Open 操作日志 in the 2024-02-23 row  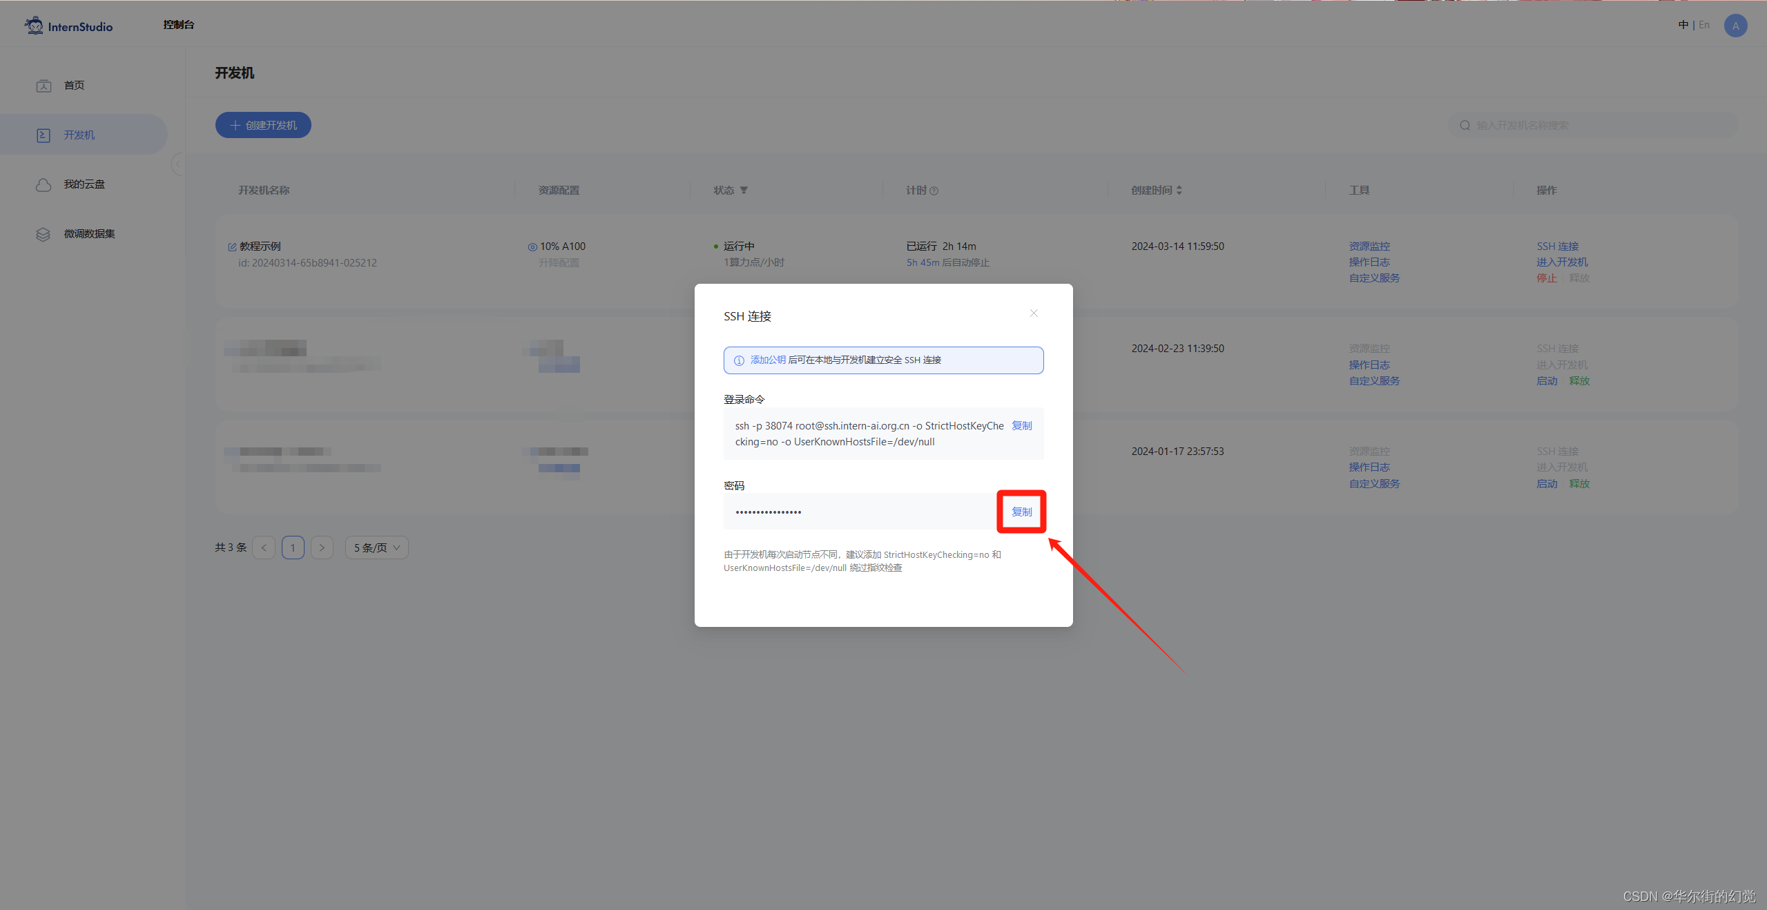(1369, 365)
